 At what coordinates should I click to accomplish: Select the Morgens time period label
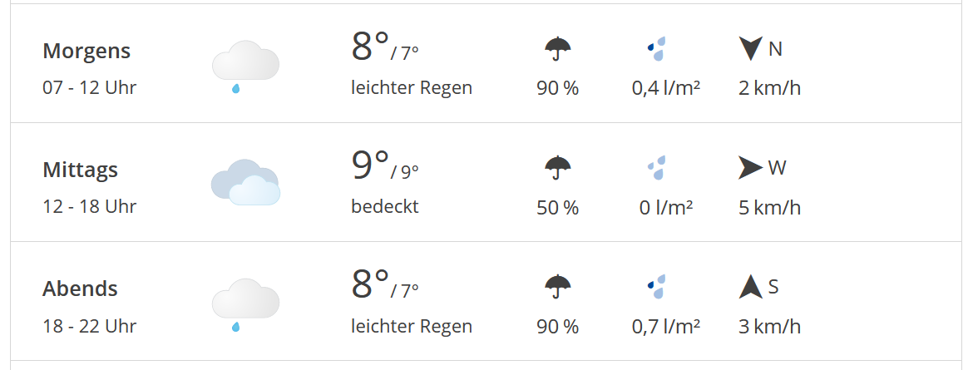[86, 51]
